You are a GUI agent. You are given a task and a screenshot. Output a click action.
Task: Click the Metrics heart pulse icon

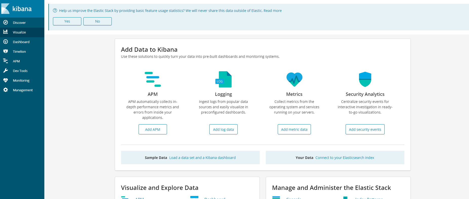(x=294, y=79)
